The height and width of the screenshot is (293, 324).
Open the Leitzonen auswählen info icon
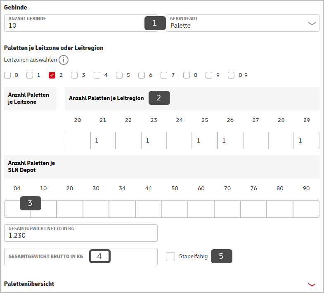coord(64,60)
